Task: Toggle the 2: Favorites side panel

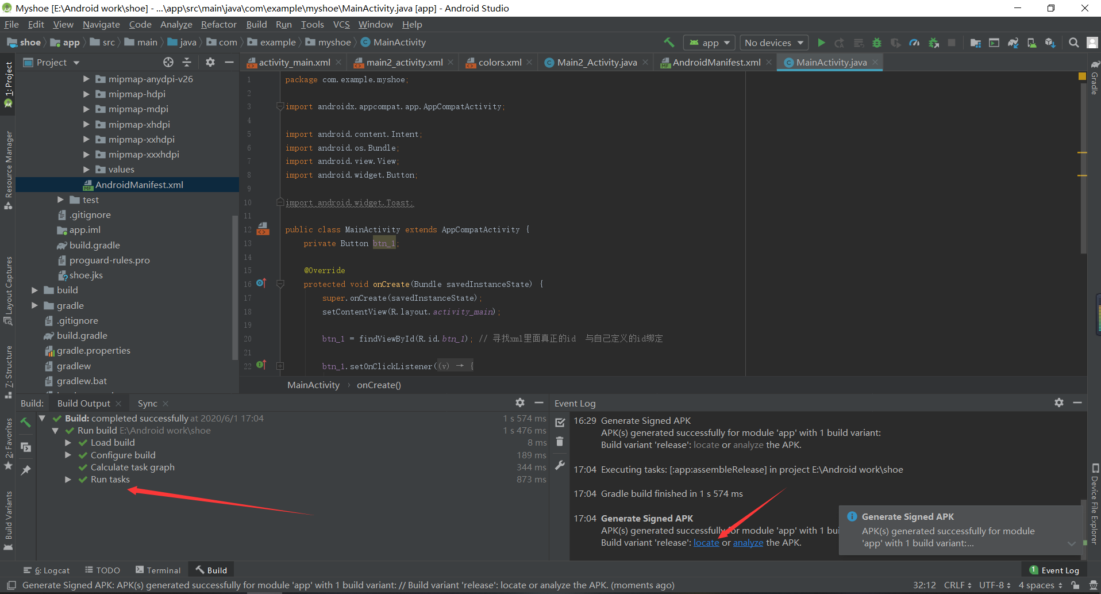Action: [8, 443]
